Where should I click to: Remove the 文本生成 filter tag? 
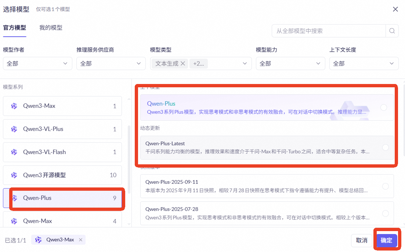182,63
